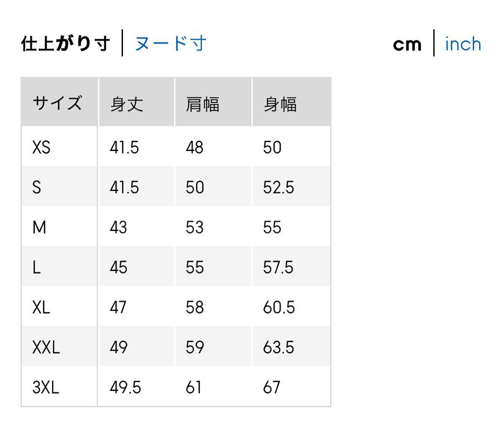The width and height of the screenshot is (503, 437).
Task: Click the サイズ column header
Action: coord(57,103)
